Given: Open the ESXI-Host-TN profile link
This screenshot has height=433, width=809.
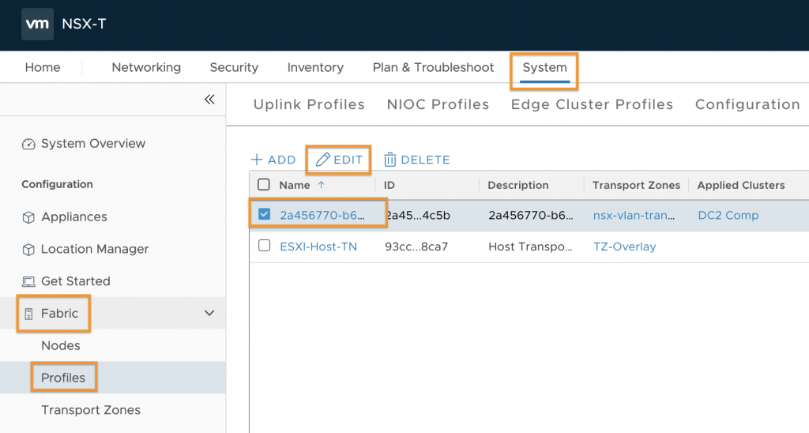Looking at the screenshot, I should [x=318, y=247].
